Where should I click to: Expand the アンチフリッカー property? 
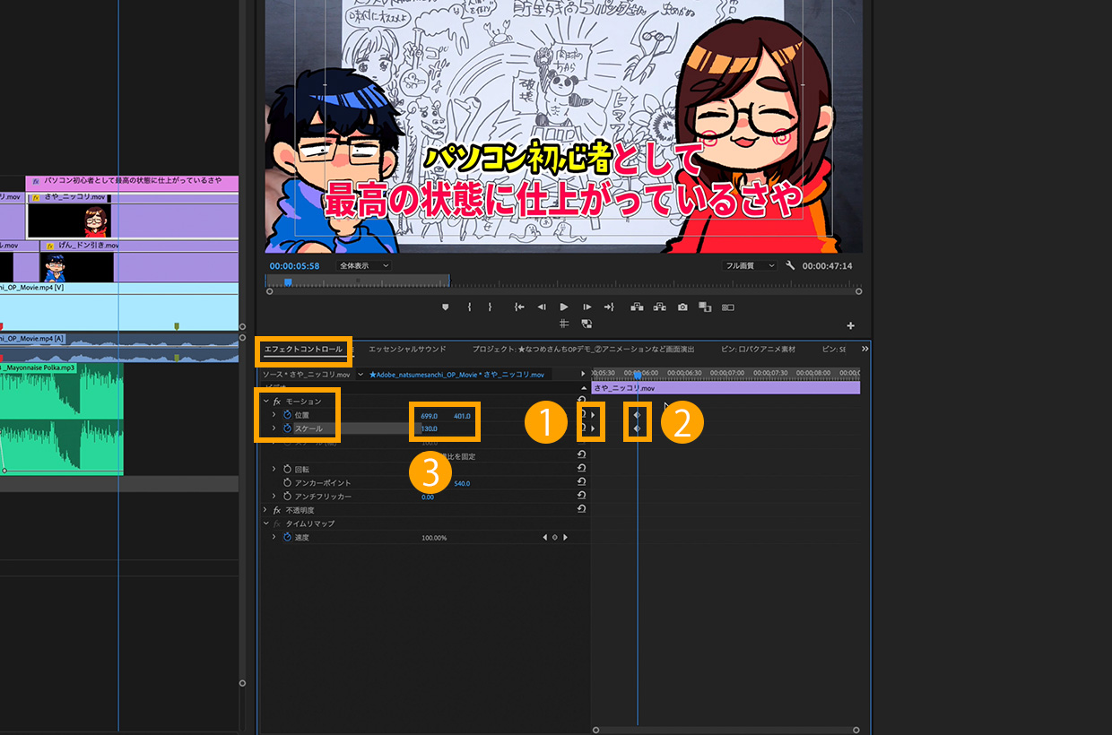point(274,496)
